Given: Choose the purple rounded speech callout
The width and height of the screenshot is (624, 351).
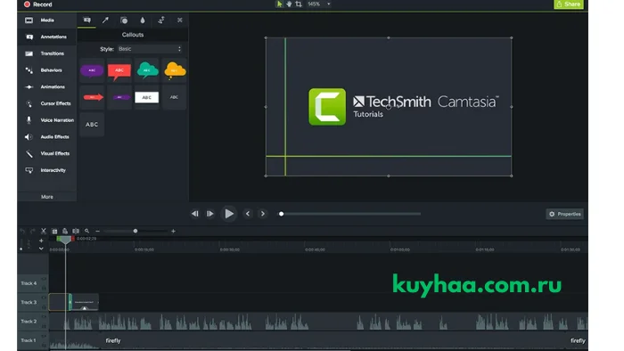Looking at the screenshot, I should click(92, 70).
